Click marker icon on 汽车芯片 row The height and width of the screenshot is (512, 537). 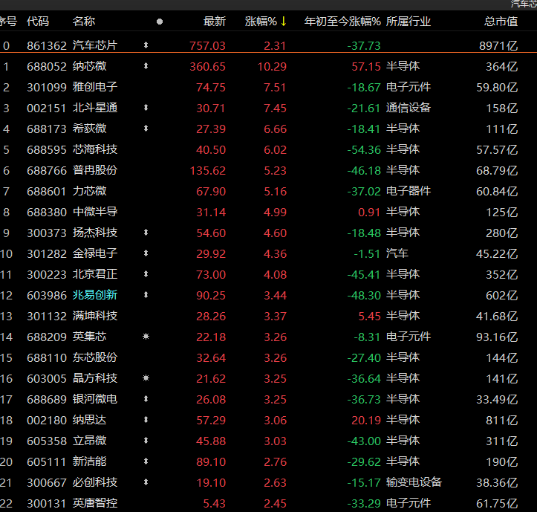point(146,45)
